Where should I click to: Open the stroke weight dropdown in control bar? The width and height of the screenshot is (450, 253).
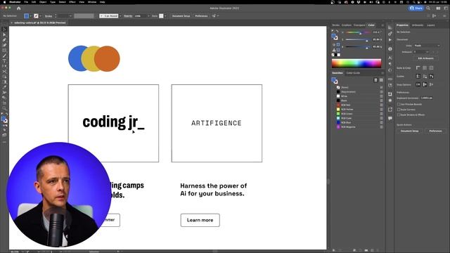click(x=70, y=16)
